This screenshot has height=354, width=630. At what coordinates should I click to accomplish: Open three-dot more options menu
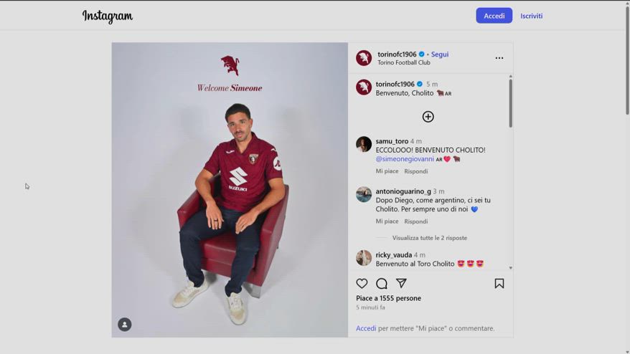pos(499,58)
